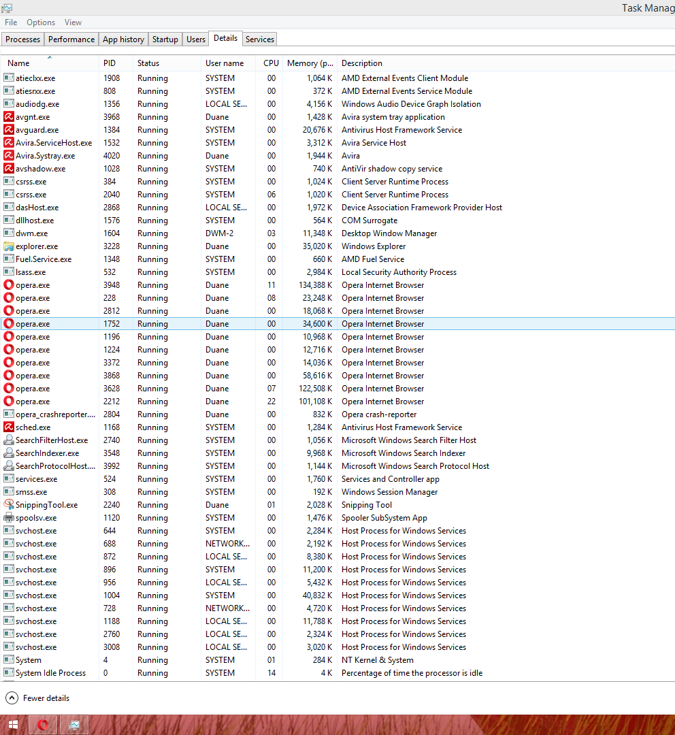
Task: Click Local Security Authority Process description
Action: point(399,272)
